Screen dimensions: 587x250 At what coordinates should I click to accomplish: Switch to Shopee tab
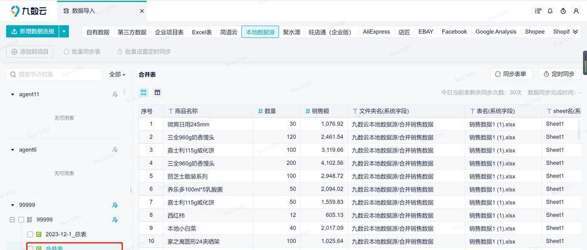[x=534, y=32]
